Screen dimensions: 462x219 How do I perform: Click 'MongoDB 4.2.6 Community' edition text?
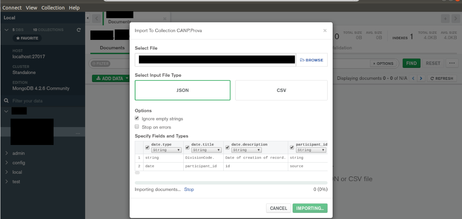41,88
